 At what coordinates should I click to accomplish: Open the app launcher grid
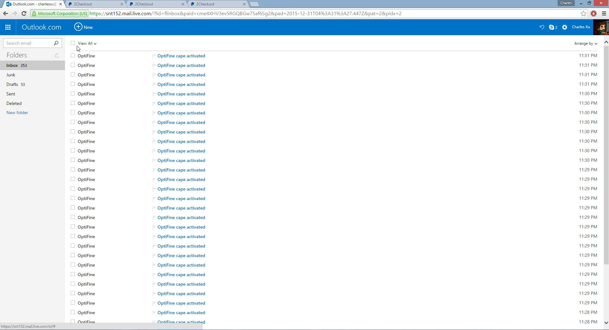coord(8,27)
